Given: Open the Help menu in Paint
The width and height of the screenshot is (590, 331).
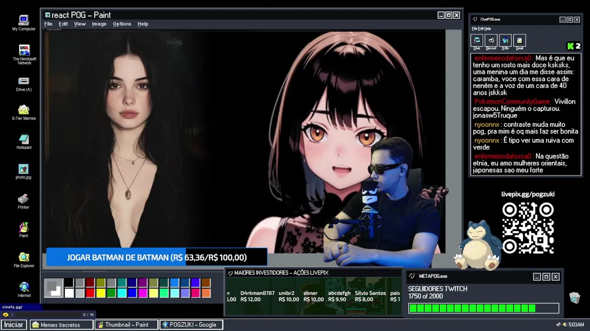Looking at the screenshot, I should point(143,24).
